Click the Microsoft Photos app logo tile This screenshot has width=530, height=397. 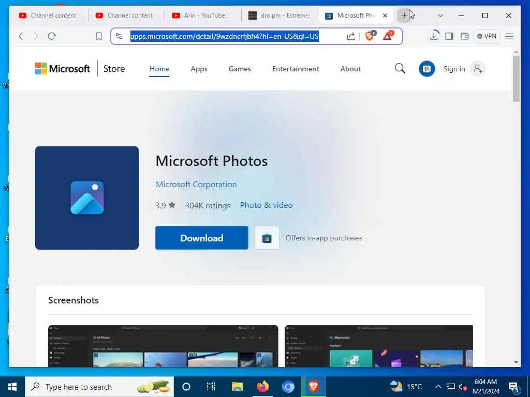click(x=87, y=198)
